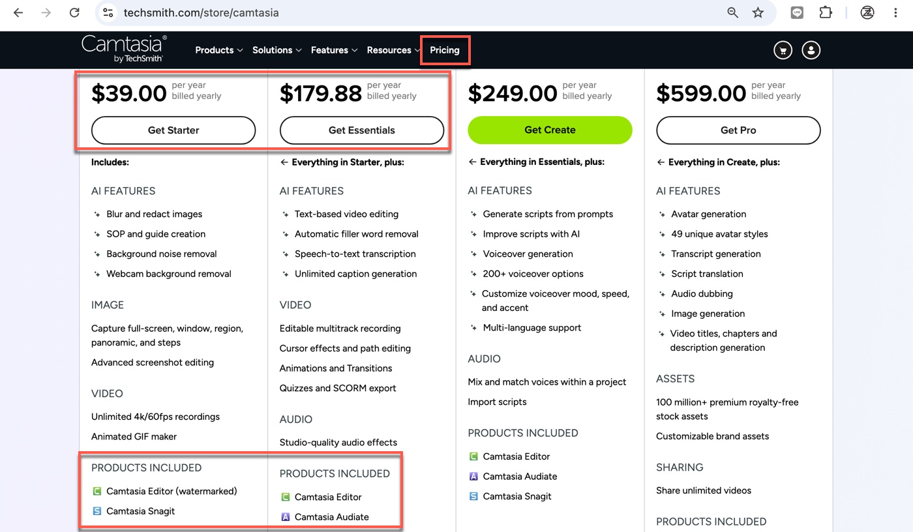The height and width of the screenshot is (532, 913).
Task: Click "Script translation" feature
Action: (708, 274)
